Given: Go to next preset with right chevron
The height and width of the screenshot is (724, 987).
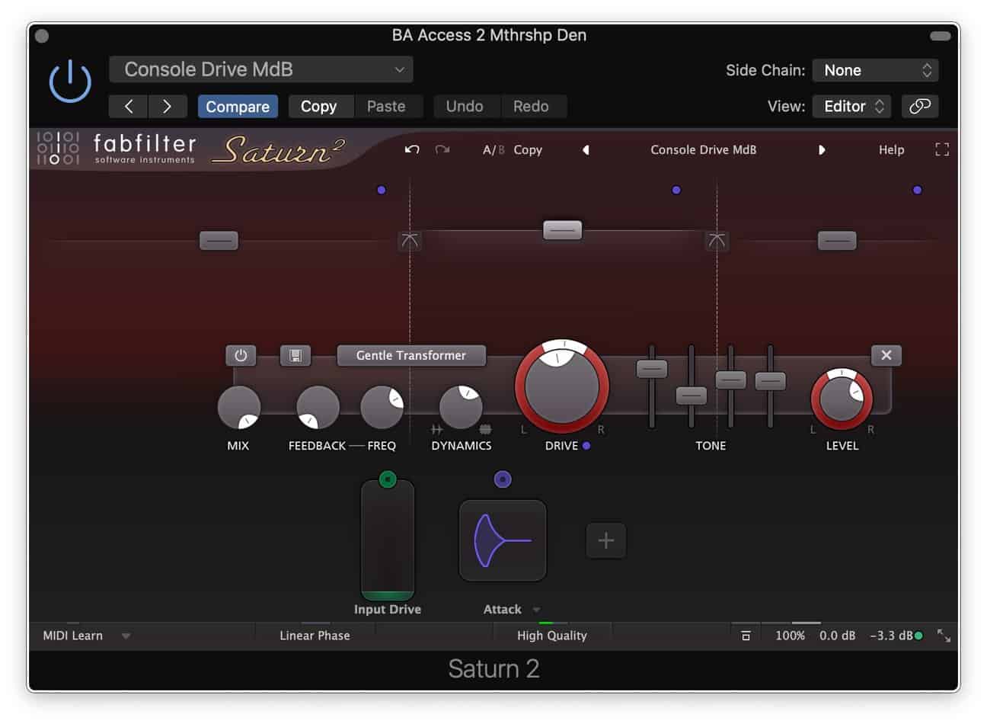Looking at the screenshot, I should (x=167, y=107).
